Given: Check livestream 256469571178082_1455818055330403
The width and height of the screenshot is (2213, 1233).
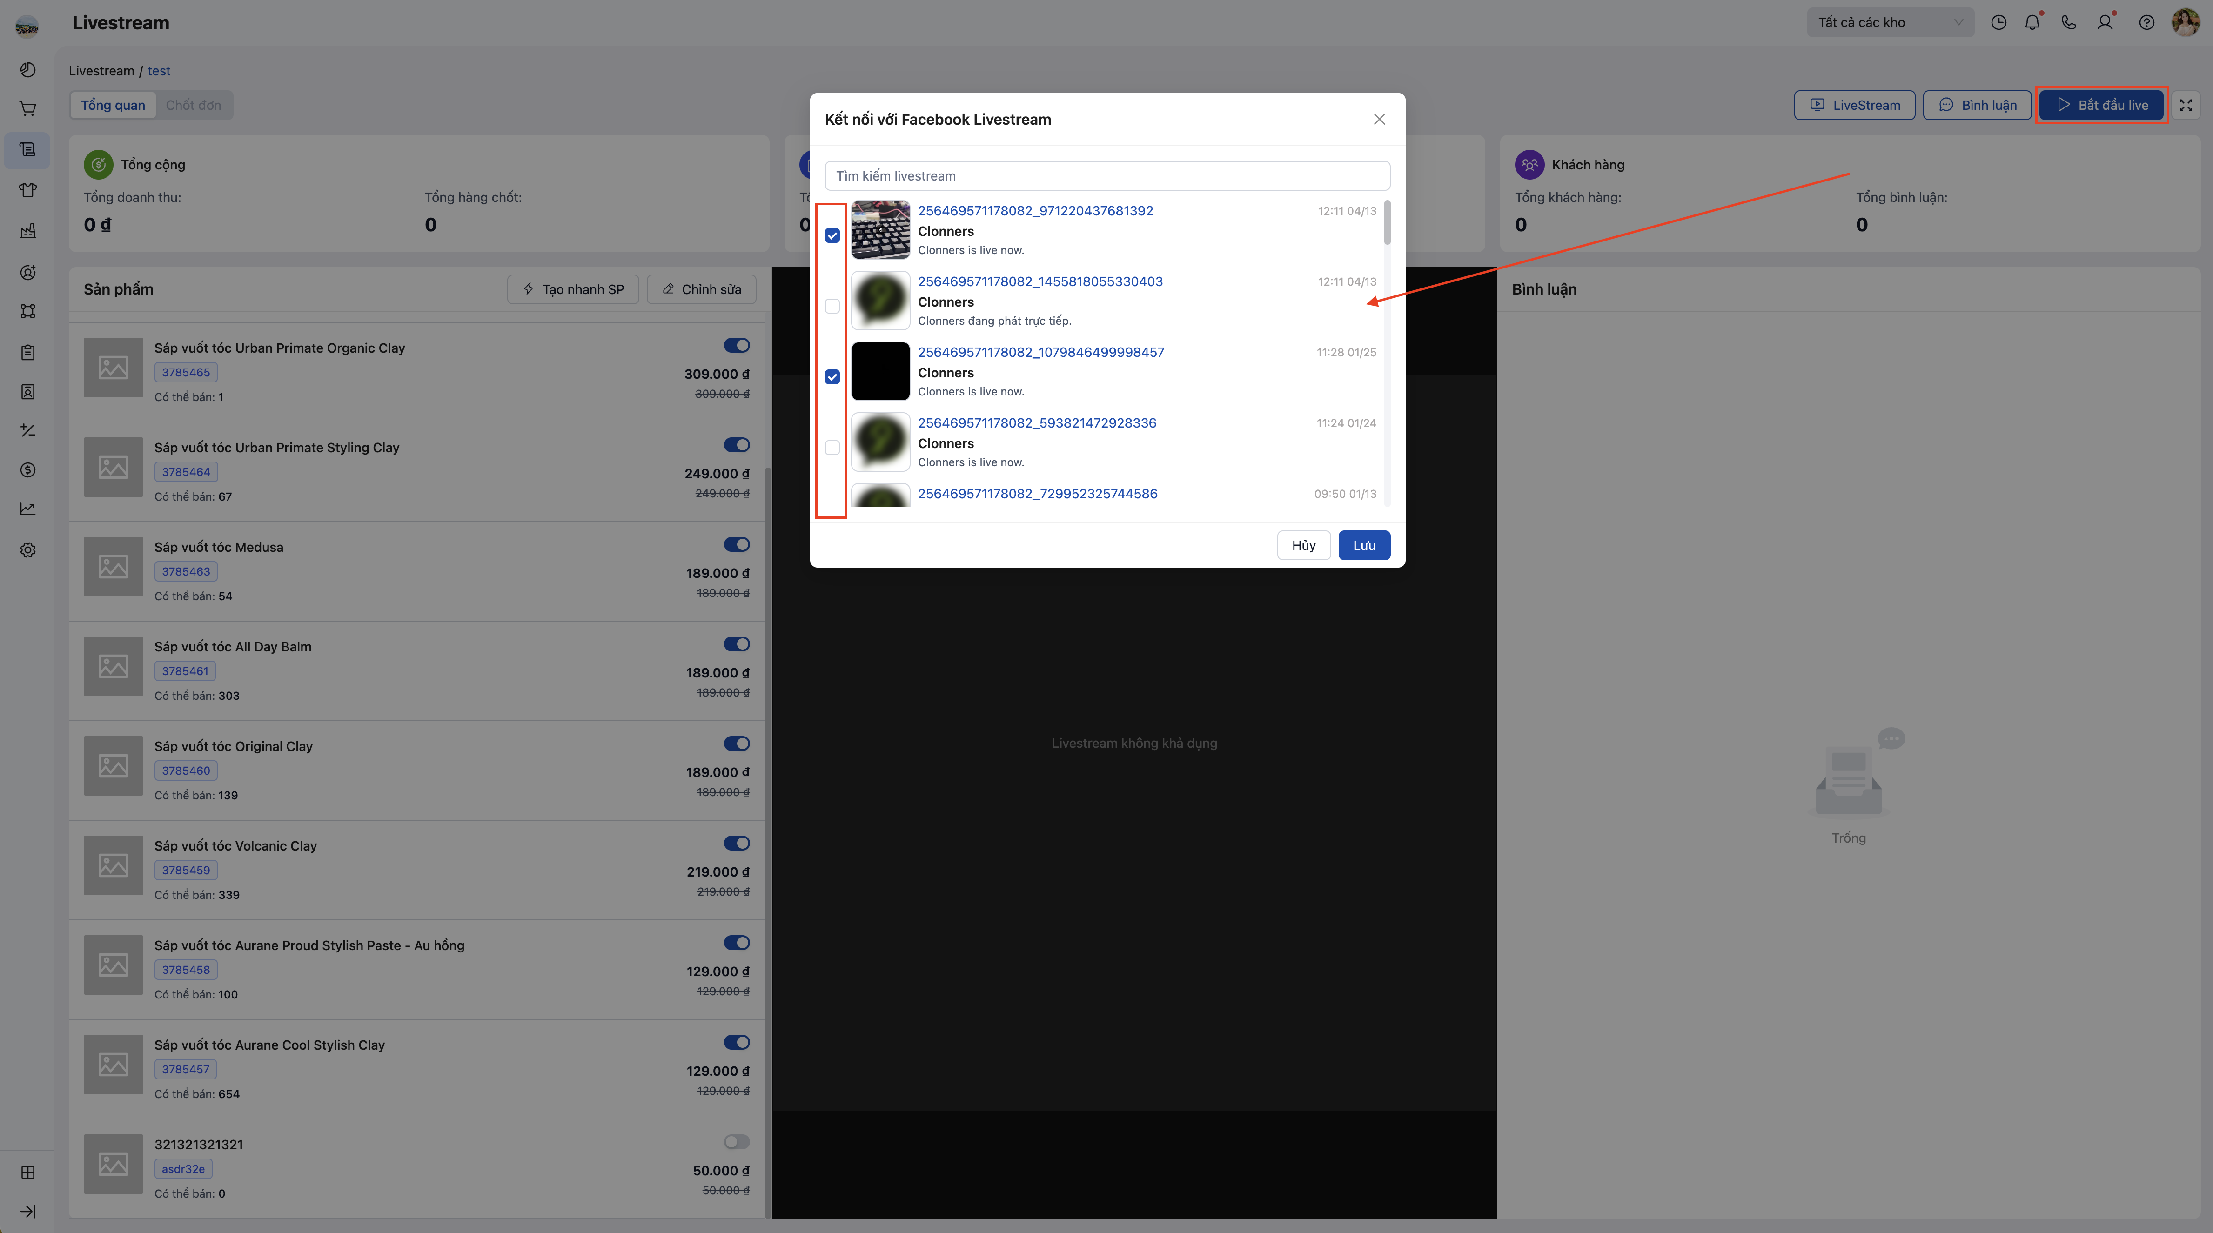Looking at the screenshot, I should 832,306.
